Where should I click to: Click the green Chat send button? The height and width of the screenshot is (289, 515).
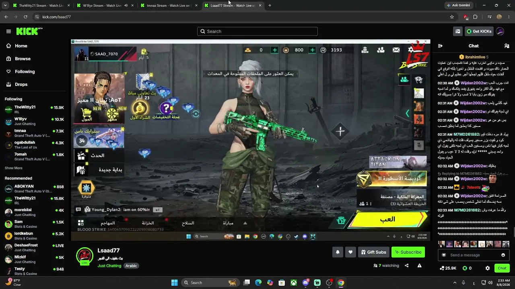(502, 268)
